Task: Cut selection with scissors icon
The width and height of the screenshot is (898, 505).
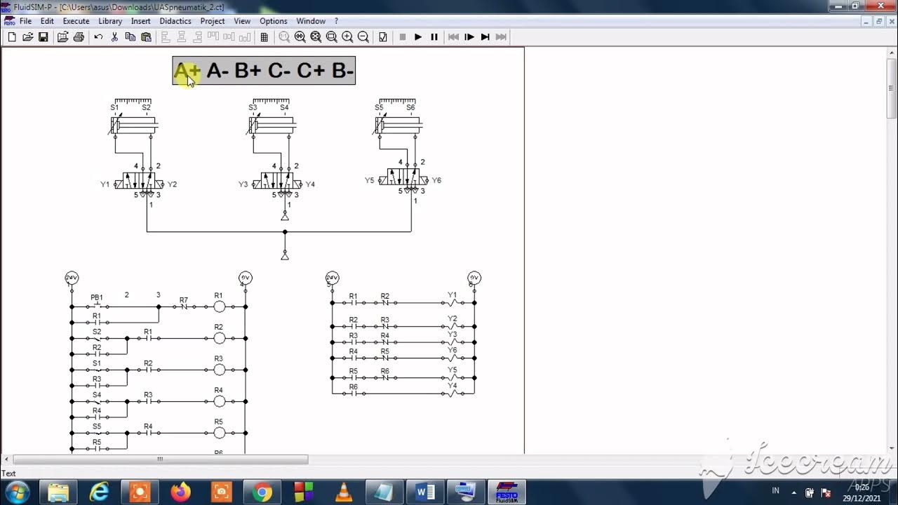Action: pyautogui.click(x=114, y=37)
